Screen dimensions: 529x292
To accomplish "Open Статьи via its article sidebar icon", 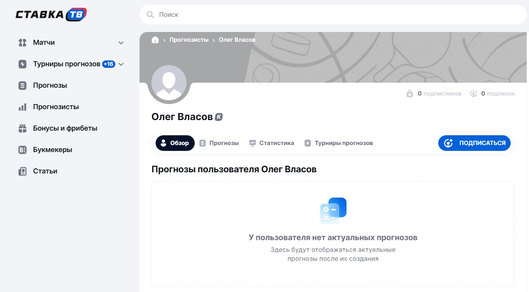I will [22, 171].
